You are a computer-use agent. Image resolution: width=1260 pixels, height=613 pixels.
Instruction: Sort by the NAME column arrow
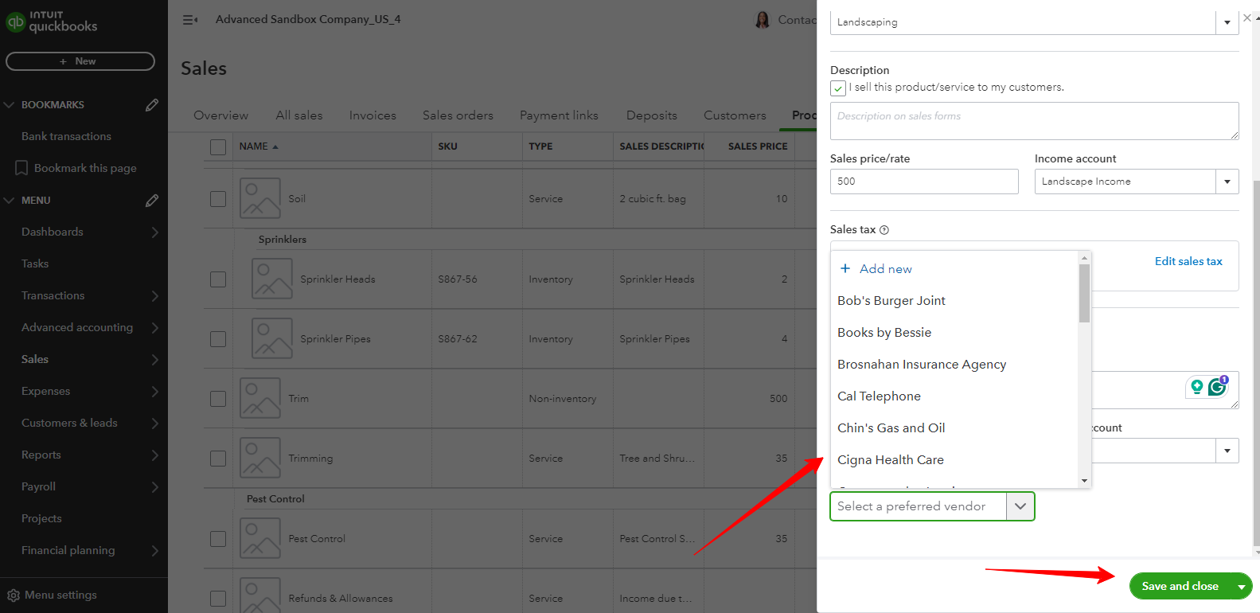point(275,146)
